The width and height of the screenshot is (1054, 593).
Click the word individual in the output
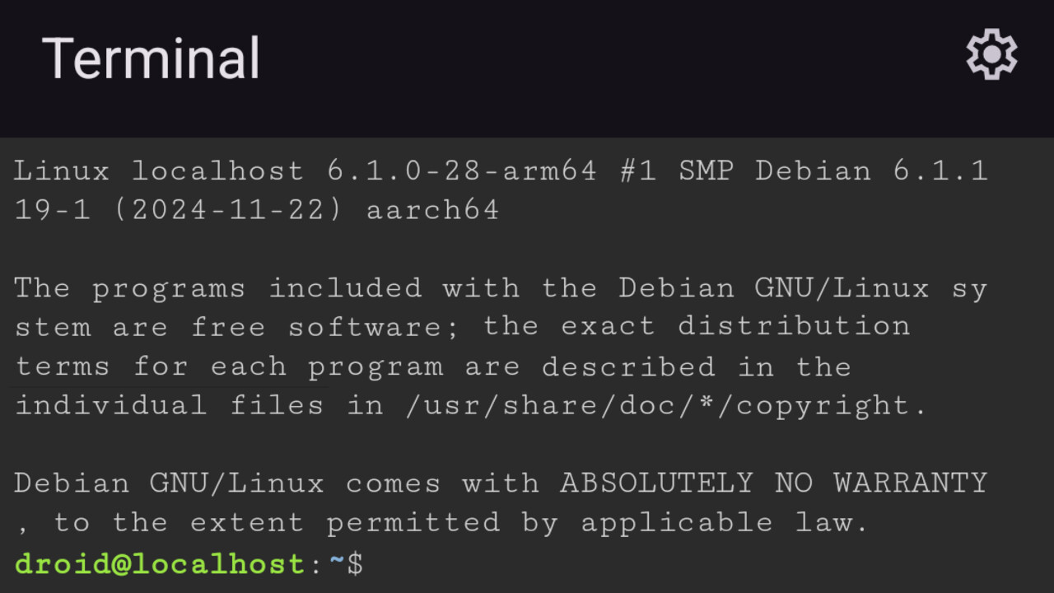coord(111,405)
